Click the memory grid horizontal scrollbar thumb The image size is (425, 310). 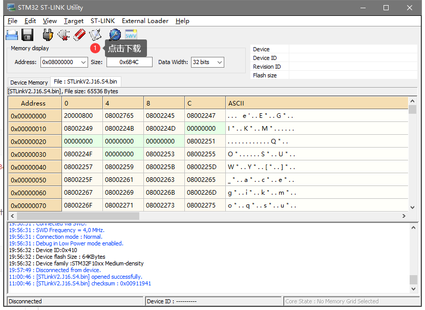(78, 216)
